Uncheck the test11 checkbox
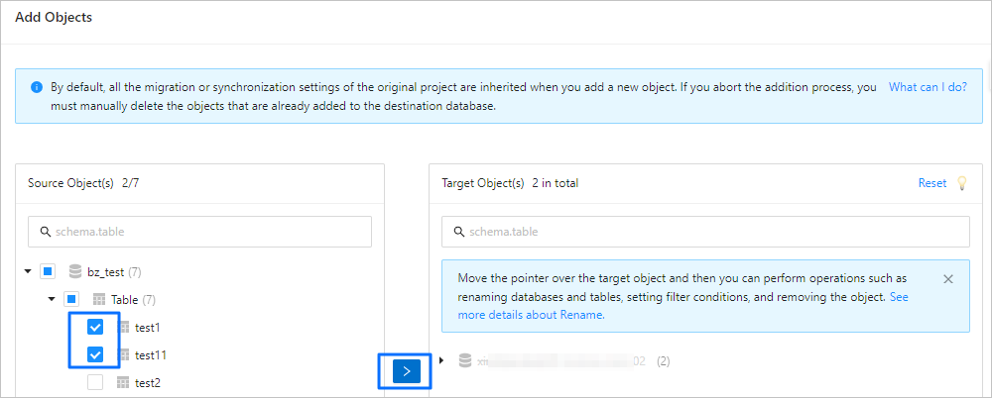Image resolution: width=992 pixels, height=398 pixels. coord(95,354)
